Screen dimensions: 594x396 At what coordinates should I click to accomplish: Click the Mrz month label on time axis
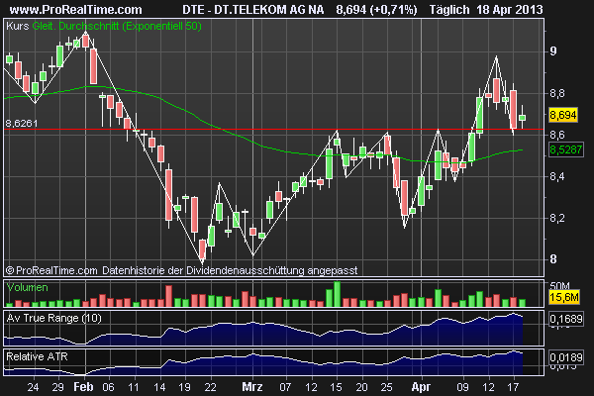252,387
